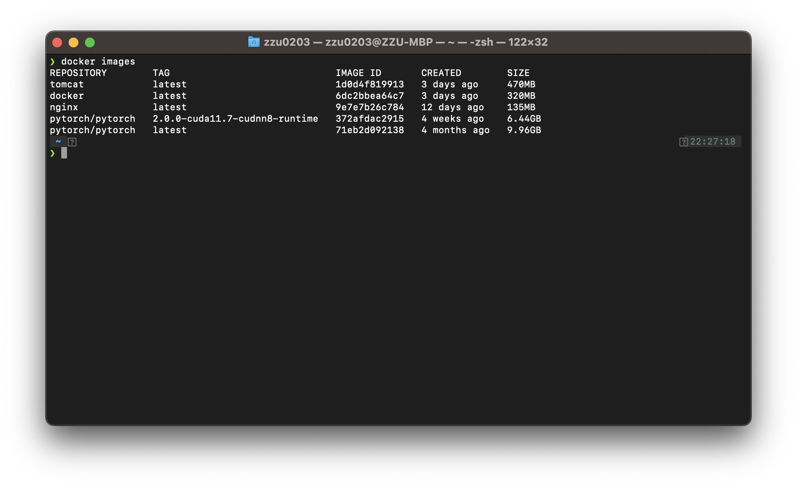
Task: Click the 9.96GB size value
Action: [x=524, y=130]
